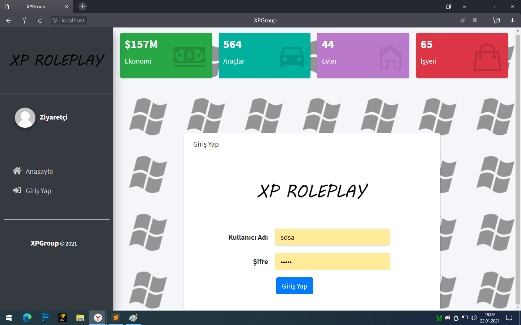Submit login with the blue Giriş Yap button
521x325 pixels.
(295, 286)
